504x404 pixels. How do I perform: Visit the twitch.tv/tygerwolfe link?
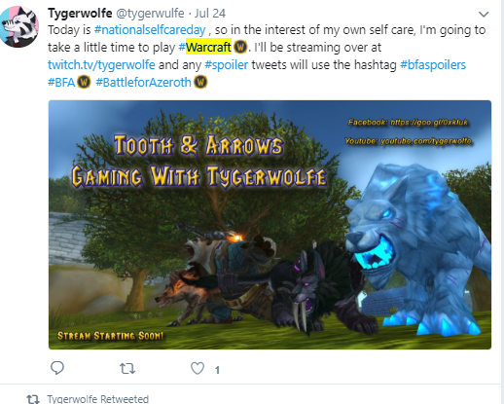point(101,65)
